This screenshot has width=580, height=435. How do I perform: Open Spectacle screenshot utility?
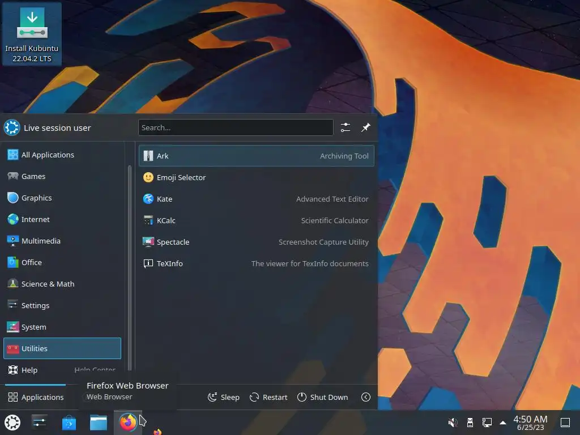click(x=257, y=241)
